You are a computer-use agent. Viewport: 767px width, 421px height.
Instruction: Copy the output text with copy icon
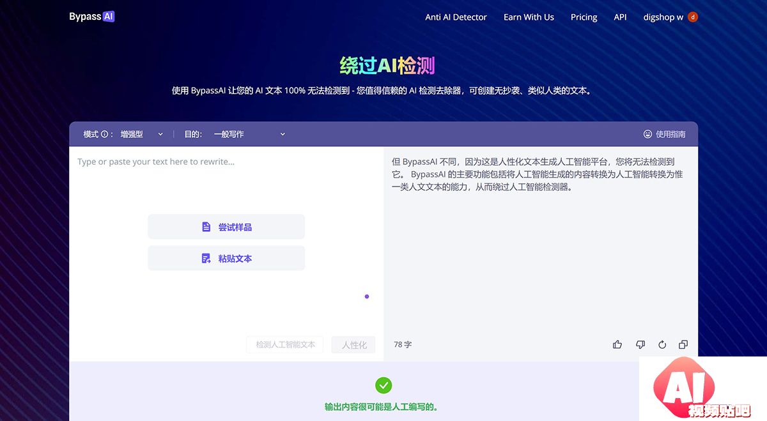[x=683, y=344]
